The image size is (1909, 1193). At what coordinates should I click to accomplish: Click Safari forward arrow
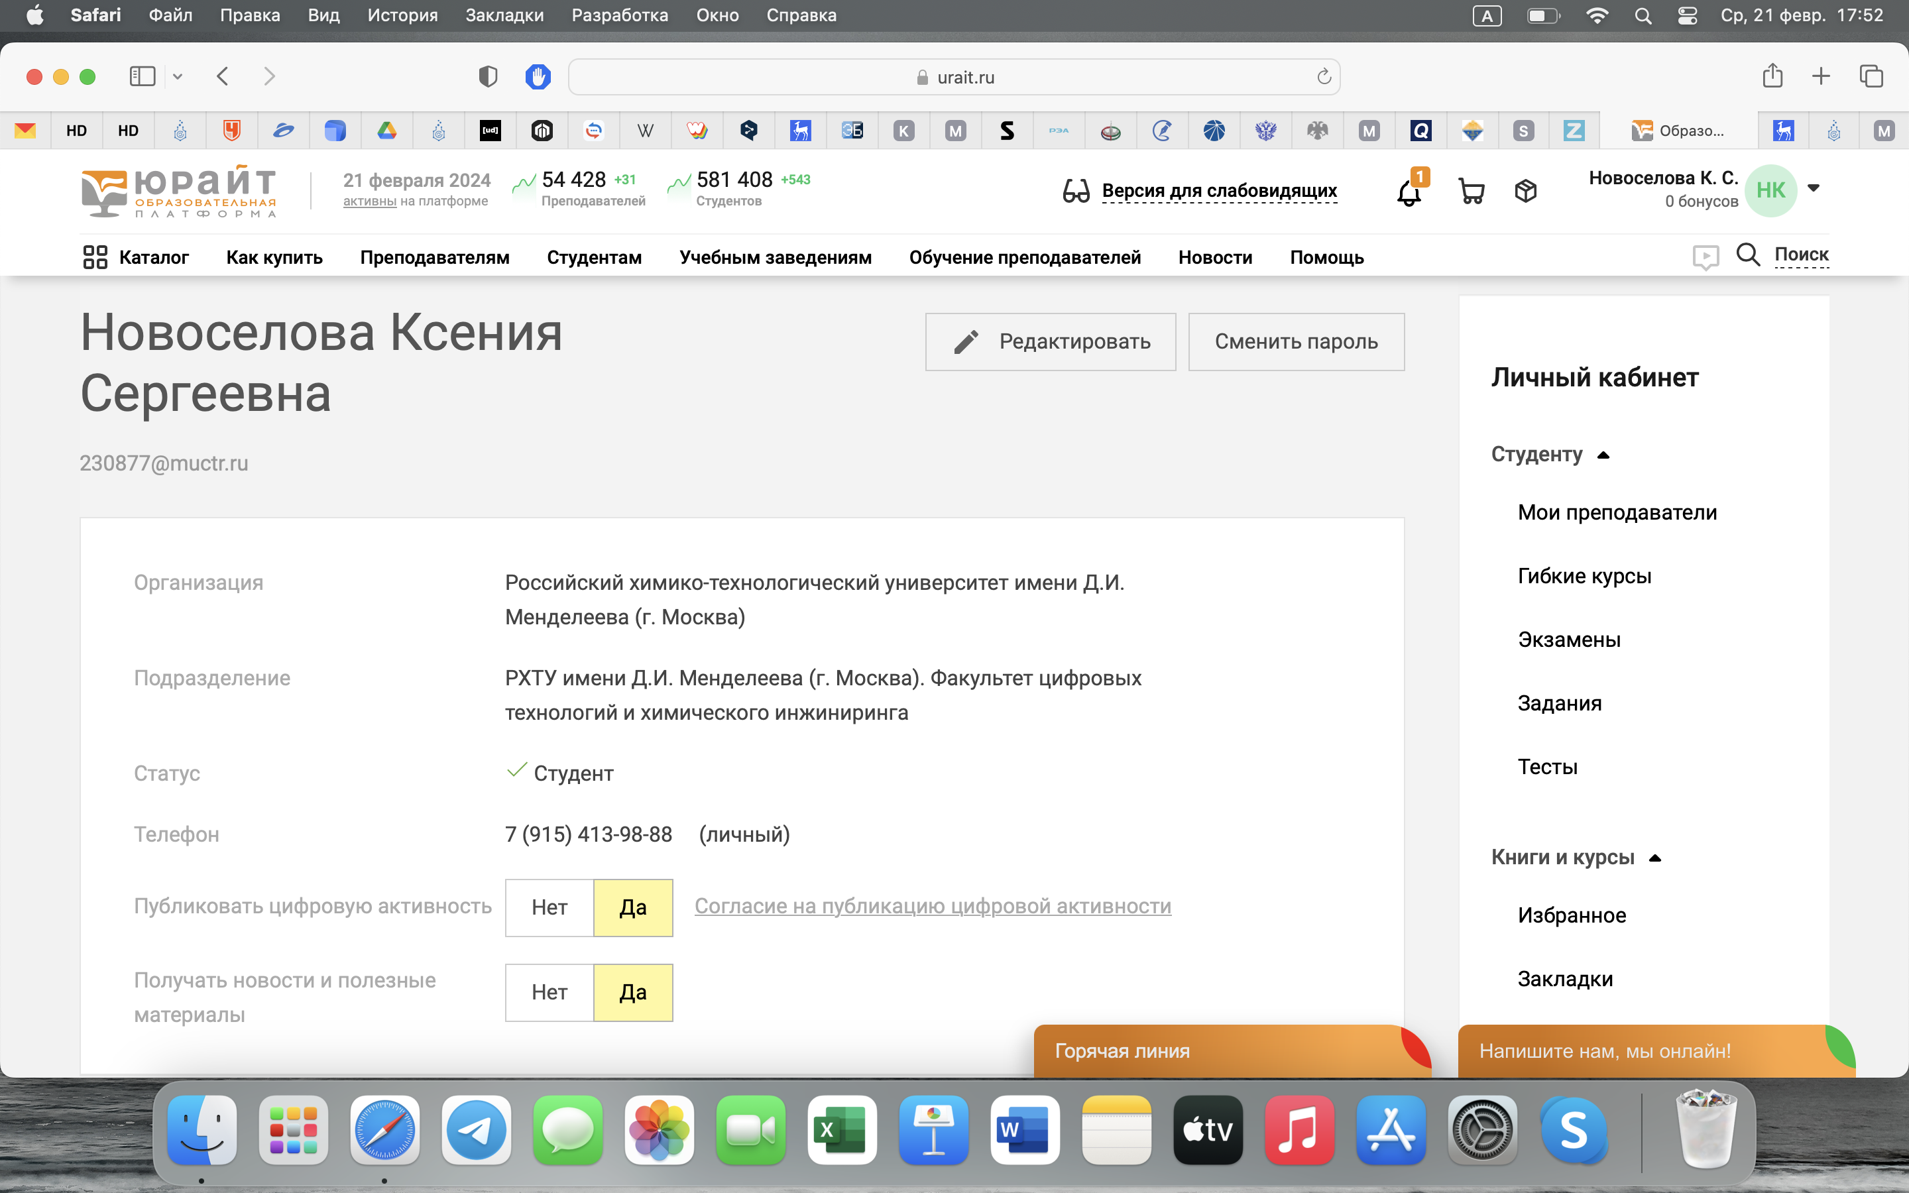(269, 76)
